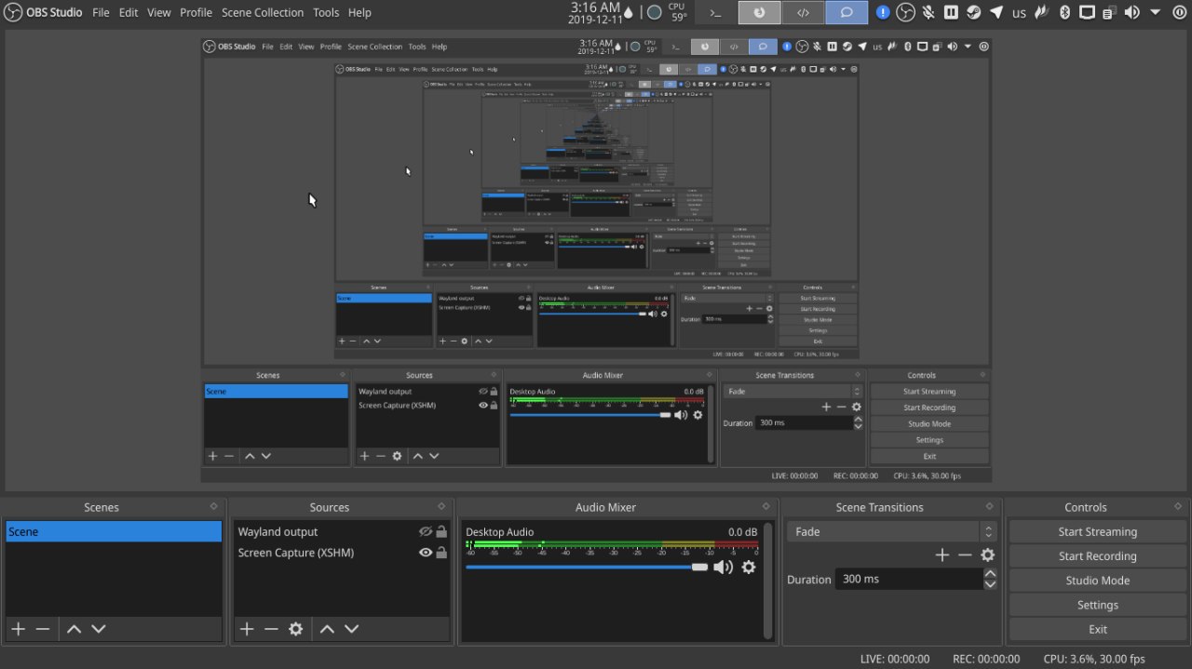This screenshot has width=1192, height=669.
Task: Remove the selected scene with the minus icon
Action: pos(43,629)
